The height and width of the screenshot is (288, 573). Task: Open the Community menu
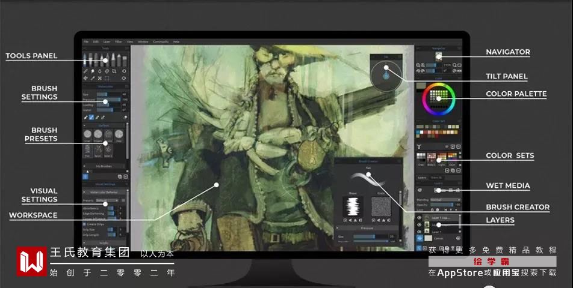(x=161, y=42)
